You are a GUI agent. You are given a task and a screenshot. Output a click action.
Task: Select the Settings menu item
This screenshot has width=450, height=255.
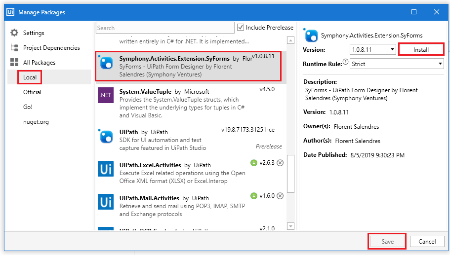(x=34, y=33)
